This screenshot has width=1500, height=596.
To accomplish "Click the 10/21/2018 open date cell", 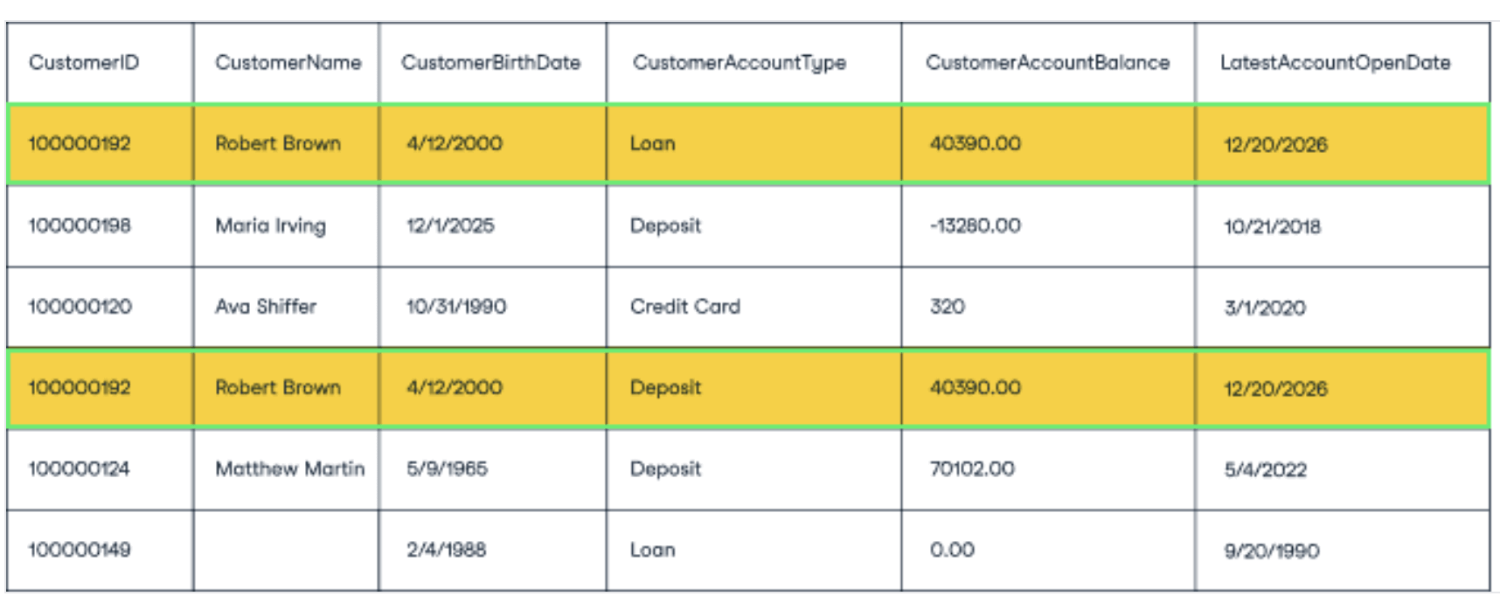I will [x=1343, y=225].
